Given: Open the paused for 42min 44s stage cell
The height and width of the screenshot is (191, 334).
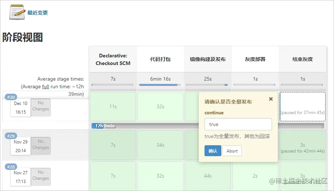Looking at the screenshot, I should pos(303,145).
